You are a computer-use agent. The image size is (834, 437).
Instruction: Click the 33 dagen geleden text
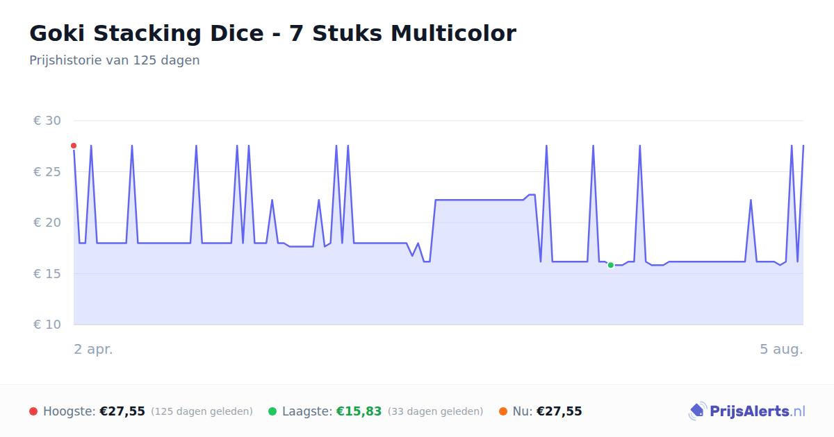tap(435, 411)
